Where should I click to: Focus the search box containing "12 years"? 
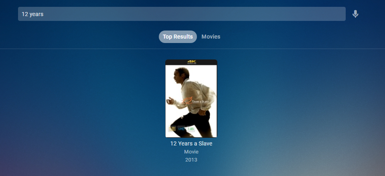pos(182,14)
